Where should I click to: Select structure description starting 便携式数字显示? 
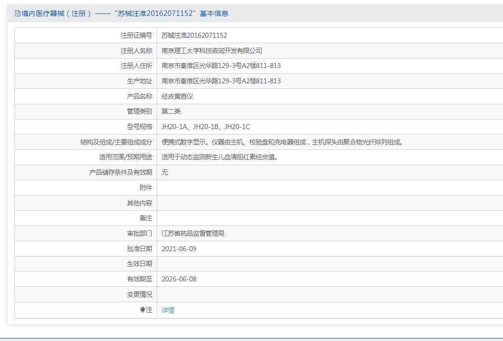282,142
